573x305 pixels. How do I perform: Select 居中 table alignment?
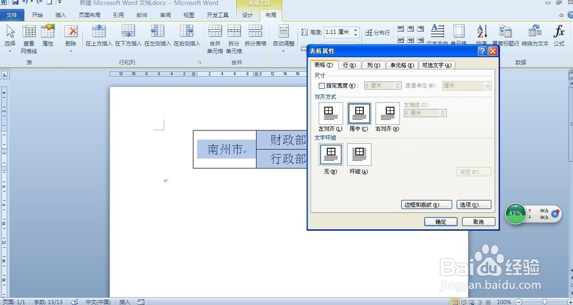click(359, 113)
